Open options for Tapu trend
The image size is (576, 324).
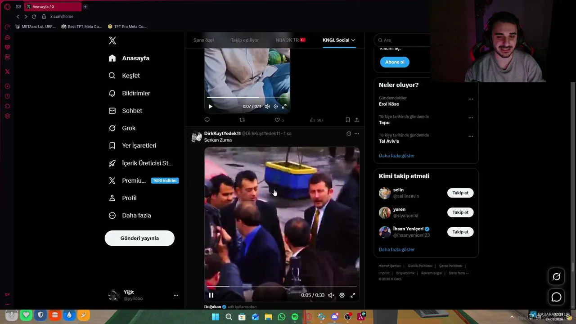[471, 118]
